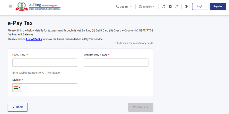Click the 'Confirm PAN / TAN' label
The image size is (229, 114).
95,55
